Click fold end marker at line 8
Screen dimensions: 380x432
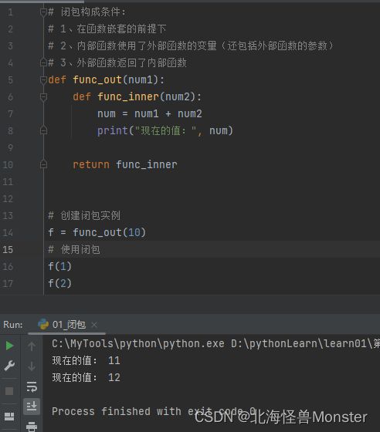[43, 130]
